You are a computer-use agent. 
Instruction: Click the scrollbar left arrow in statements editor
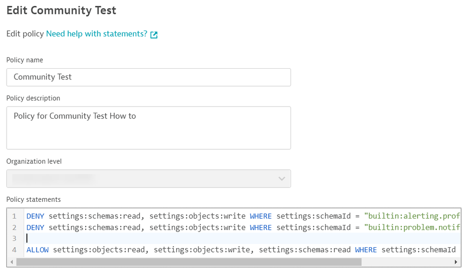[11, 263]
